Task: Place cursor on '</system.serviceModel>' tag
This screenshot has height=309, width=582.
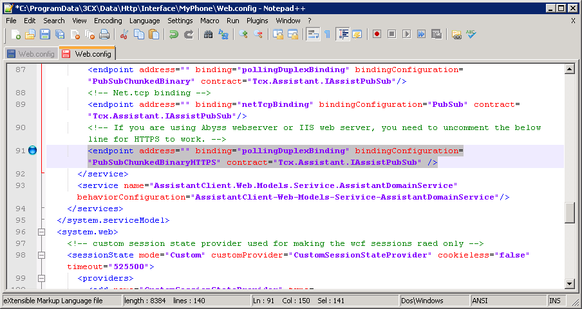Action: point(113,220)
